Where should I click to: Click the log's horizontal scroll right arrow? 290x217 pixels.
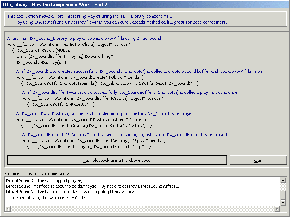coord(278,209)
